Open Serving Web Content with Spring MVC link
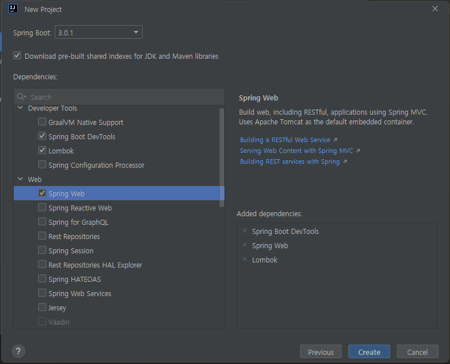This screenshot has height=364, width=450. (x=297, y=151)
